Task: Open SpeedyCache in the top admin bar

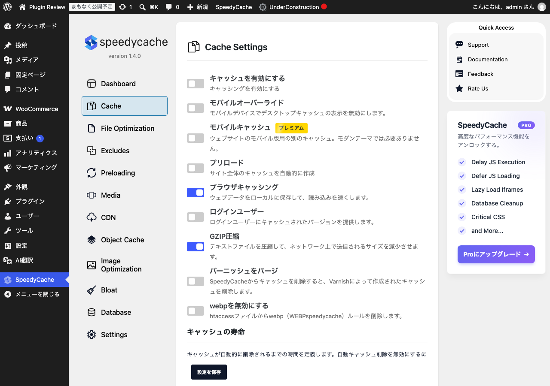Action: tap(234, 7)
